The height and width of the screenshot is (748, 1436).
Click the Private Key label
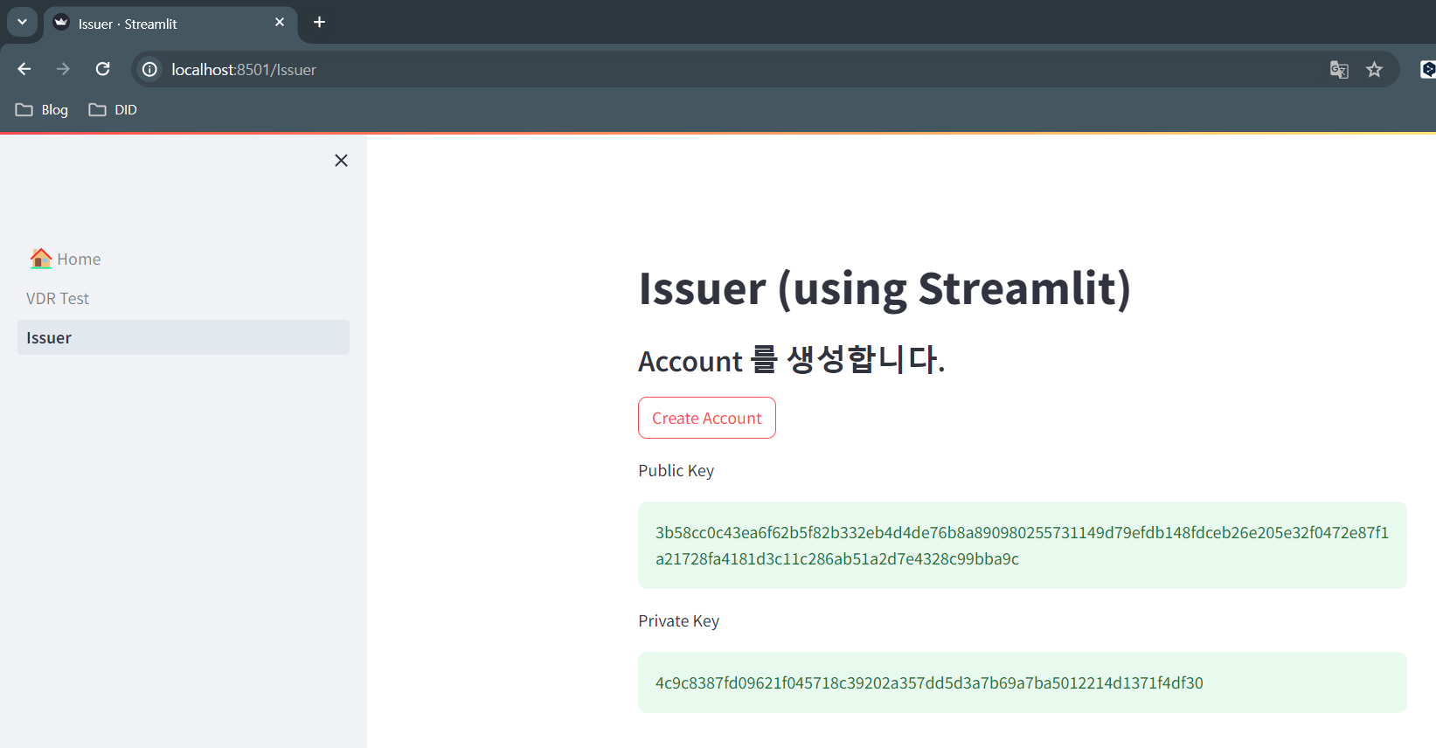coord(679,620)
